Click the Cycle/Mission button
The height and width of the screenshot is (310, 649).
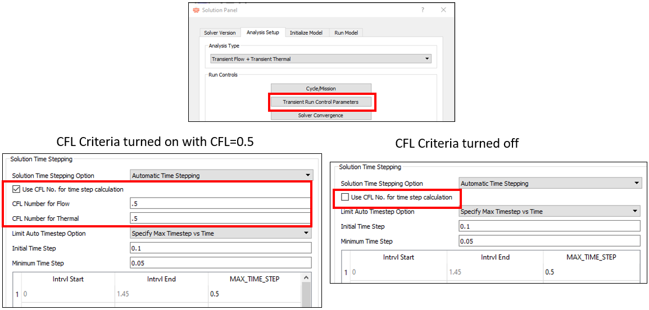tap(321, 89)
